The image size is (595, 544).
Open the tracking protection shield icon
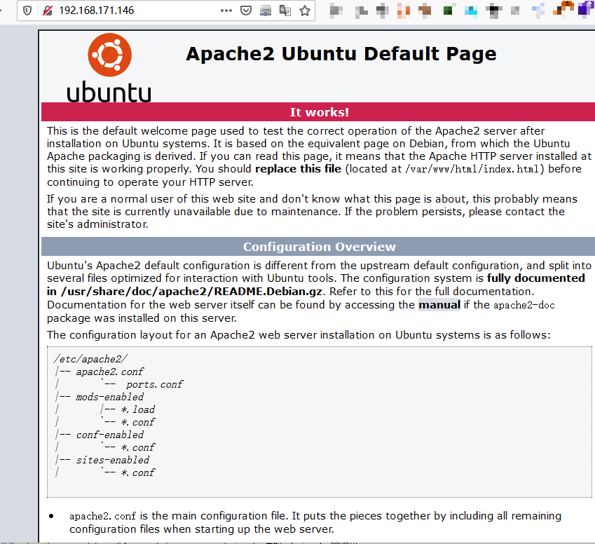[27, 11]
